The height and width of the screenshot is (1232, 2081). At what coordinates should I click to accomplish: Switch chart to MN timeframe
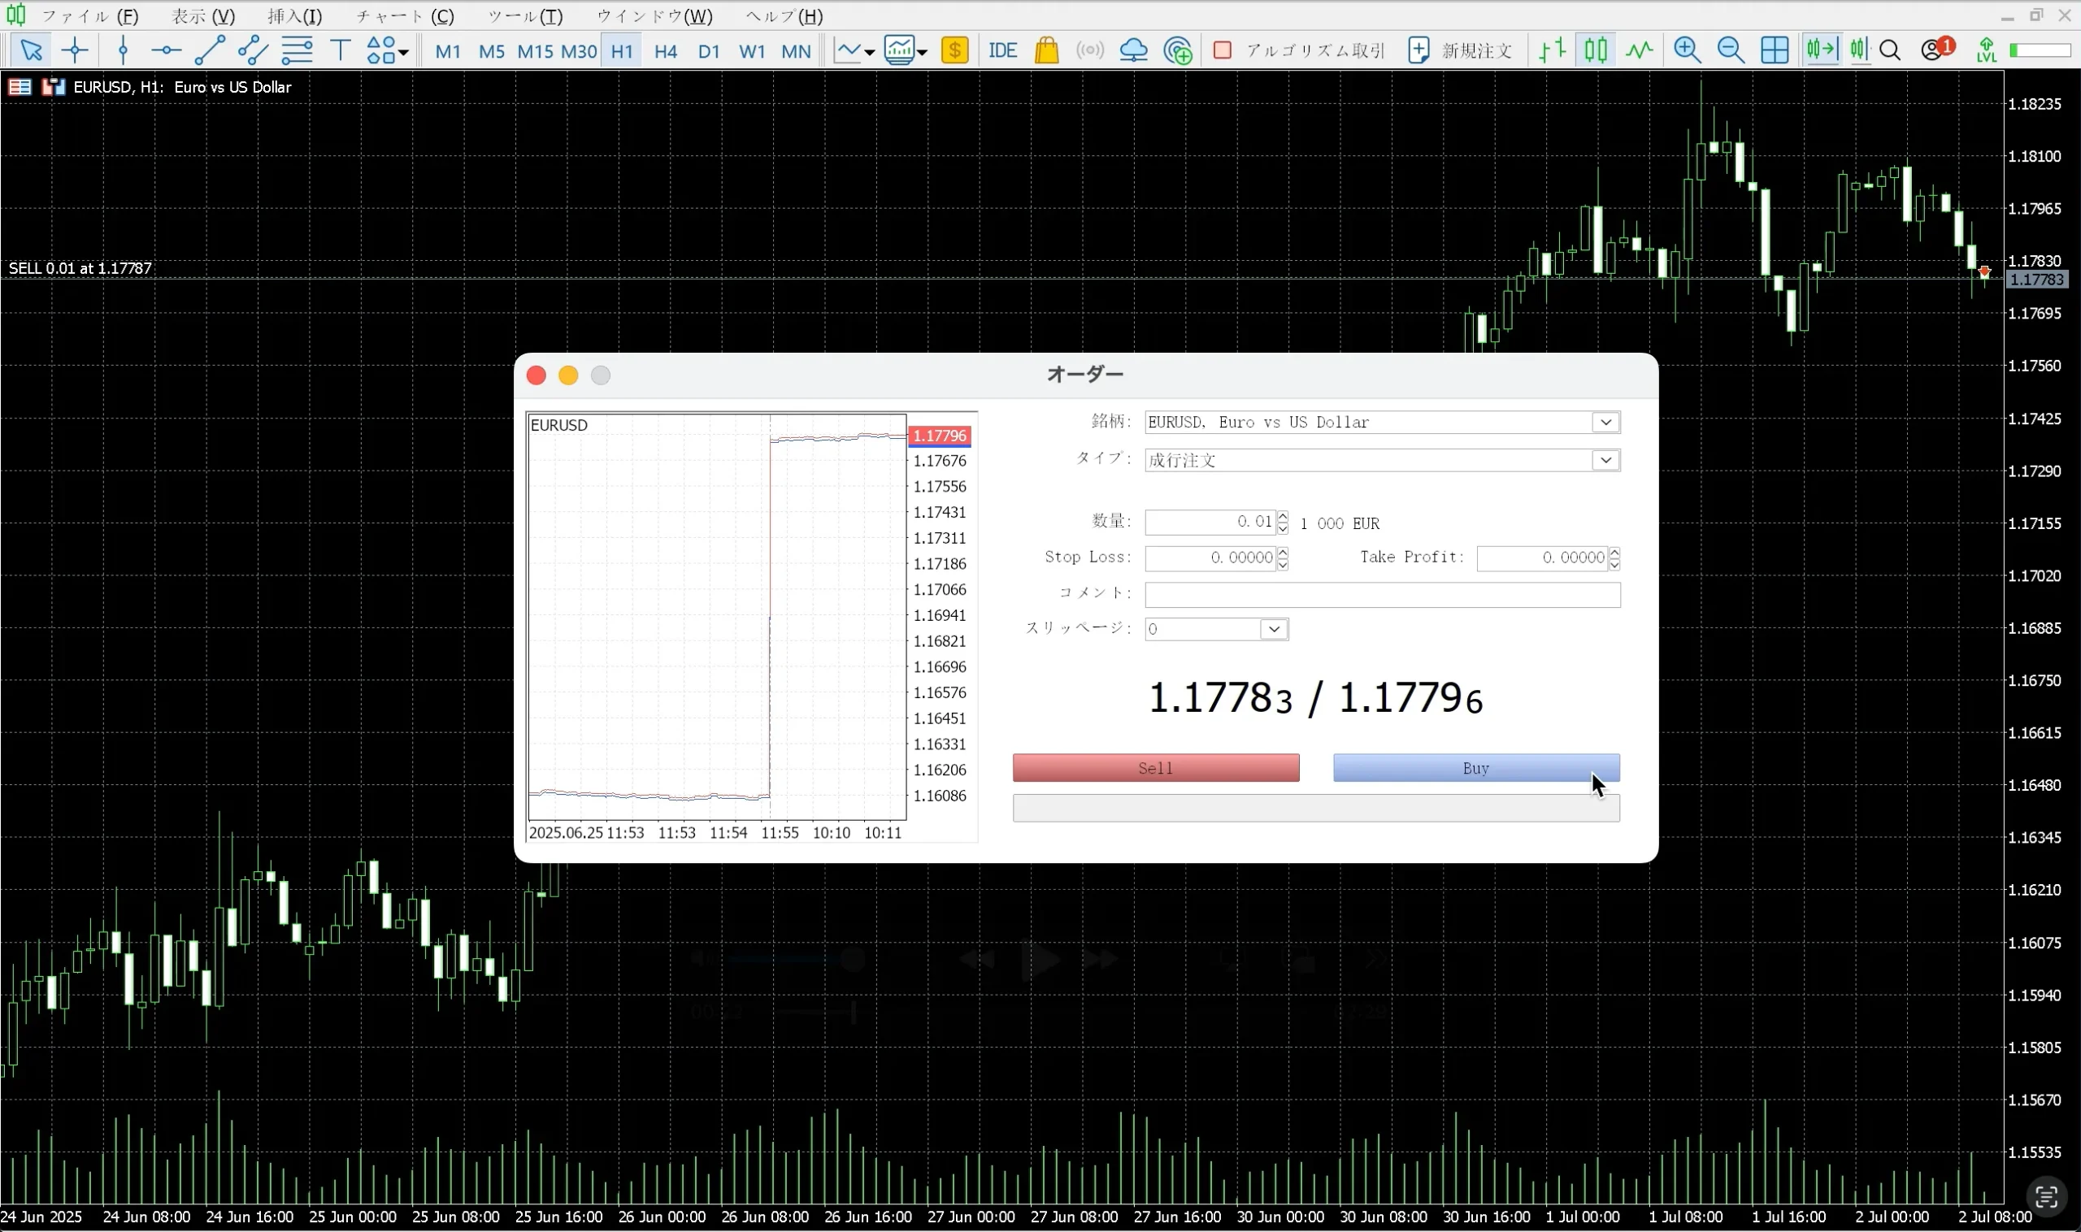tap(796, 51)
